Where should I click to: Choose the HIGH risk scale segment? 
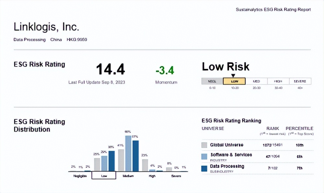coord(278,81)
